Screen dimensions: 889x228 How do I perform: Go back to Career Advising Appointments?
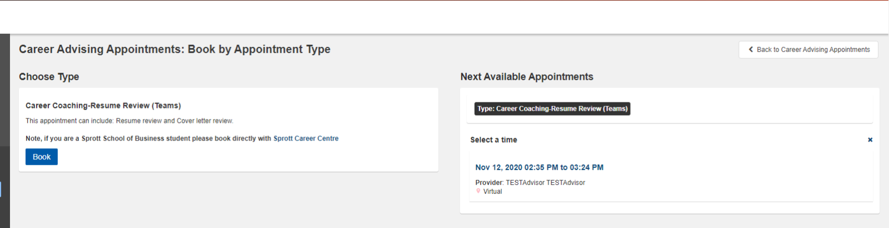(808, 49)
